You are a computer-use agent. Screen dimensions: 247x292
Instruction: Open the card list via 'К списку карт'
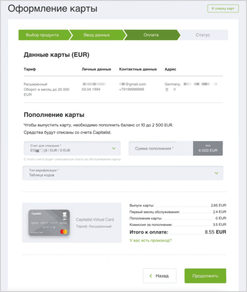click(x=223, y=8)
